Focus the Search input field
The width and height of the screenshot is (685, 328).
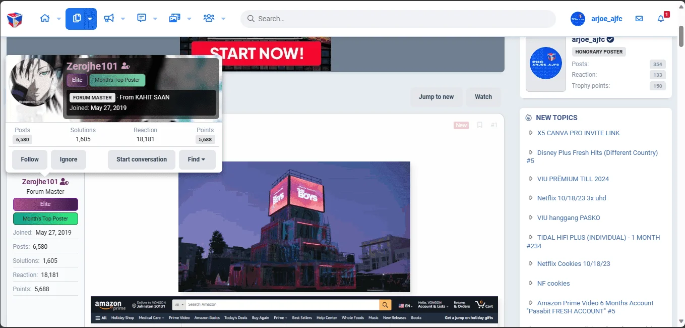pos(398,19)
